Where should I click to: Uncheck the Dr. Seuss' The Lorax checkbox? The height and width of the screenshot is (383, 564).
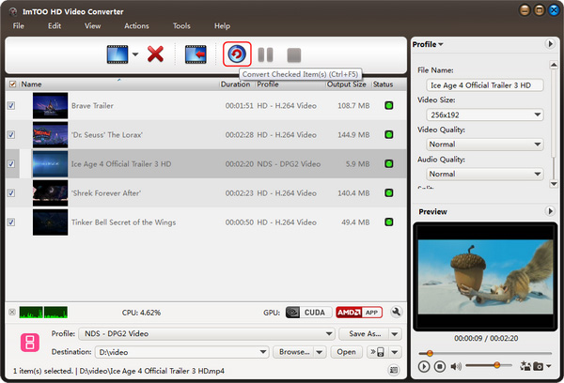tap(11, 135)
